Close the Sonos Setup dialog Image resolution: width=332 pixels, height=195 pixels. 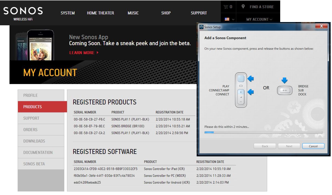(321, 26)
